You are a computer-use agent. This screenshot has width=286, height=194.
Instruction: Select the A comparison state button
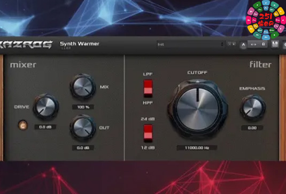[243, 45]
